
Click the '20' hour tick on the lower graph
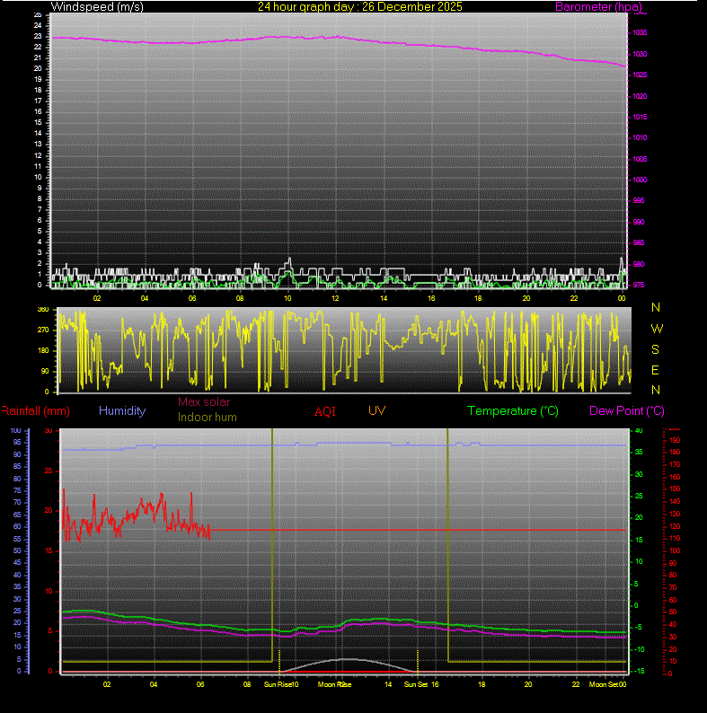pos(528,684)
